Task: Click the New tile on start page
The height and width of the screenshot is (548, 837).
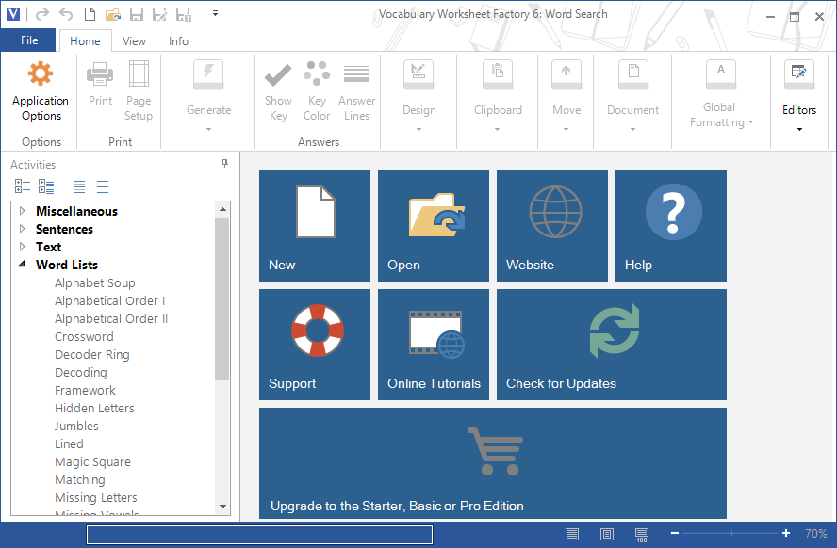Action: pos(315,226)
